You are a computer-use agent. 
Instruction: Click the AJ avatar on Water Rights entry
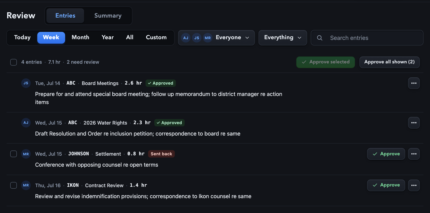click(x=26, y=123)
